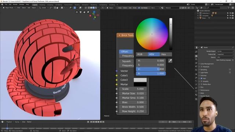Switch to Layout workspace tab

(35, 5)
